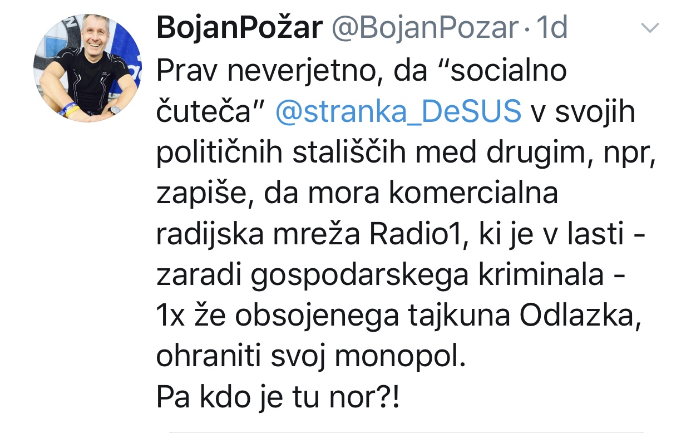The width and height of the screenshot is (691, 433).
Task: Open the @stranka_DeSUS mention
Action: pyautogui.click(x=398, y=113)
